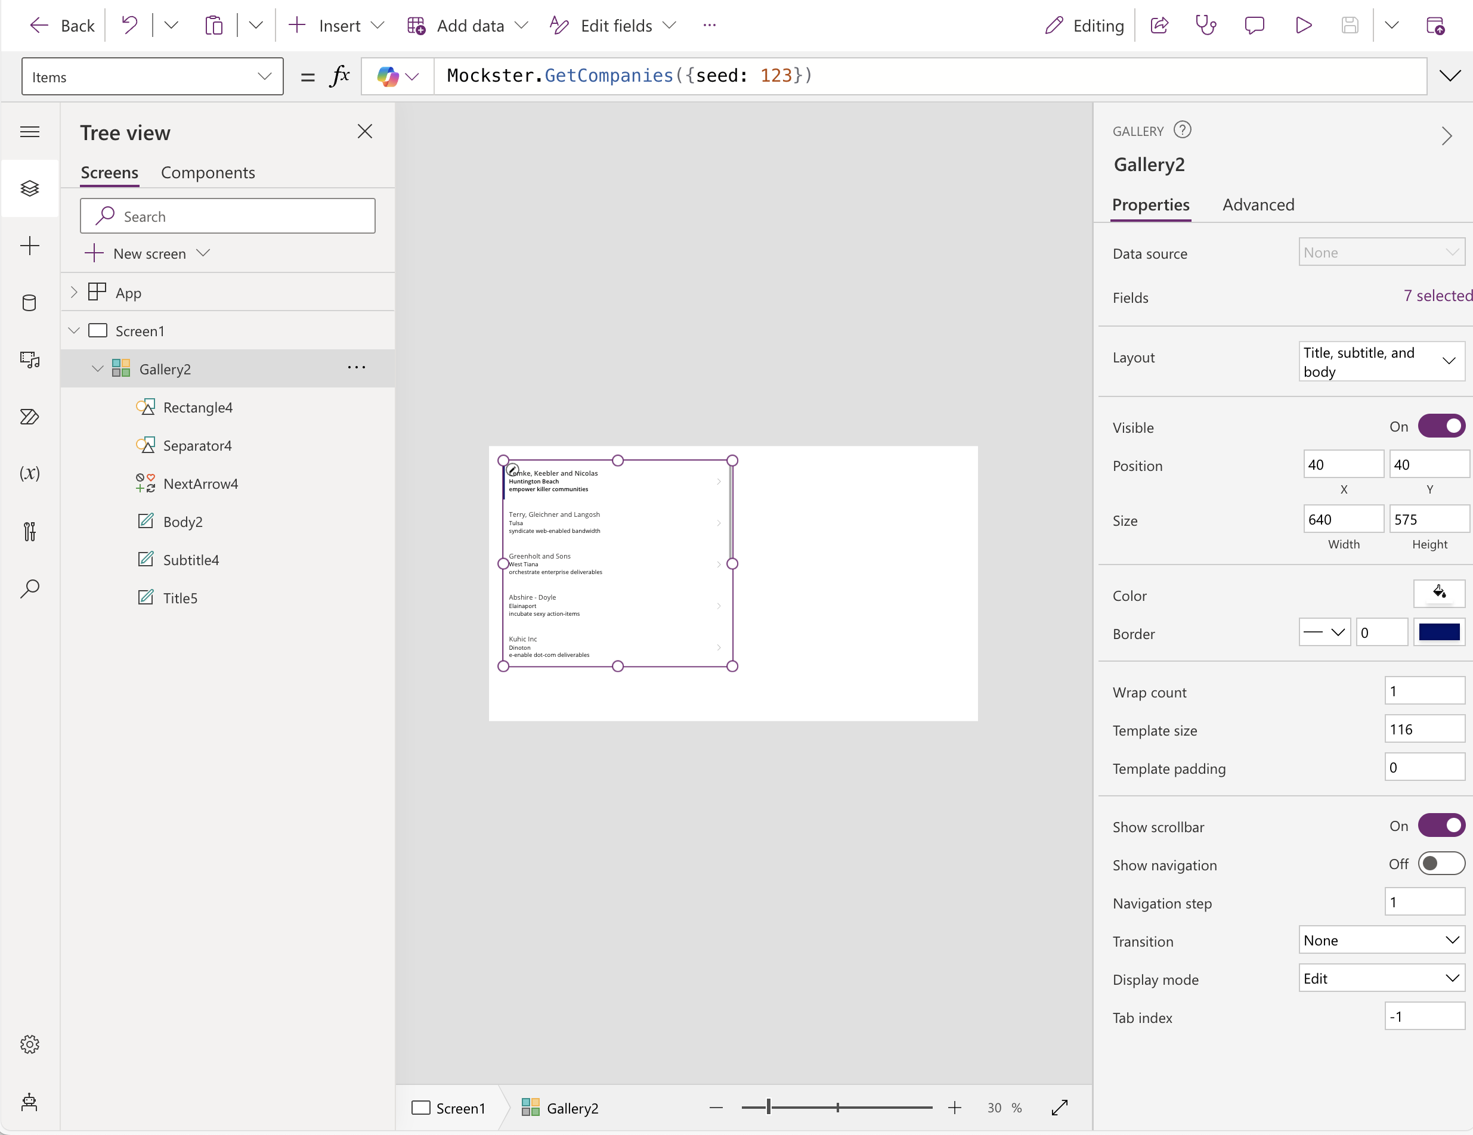Screen dimensions: 1473x1135
Task: Click the Undo icon in toolbar
Action: (130, 25)
